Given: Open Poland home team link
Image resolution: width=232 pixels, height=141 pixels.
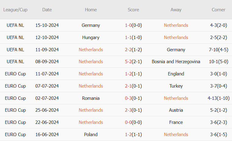Looking at the screenshot, I should [91, 135].
